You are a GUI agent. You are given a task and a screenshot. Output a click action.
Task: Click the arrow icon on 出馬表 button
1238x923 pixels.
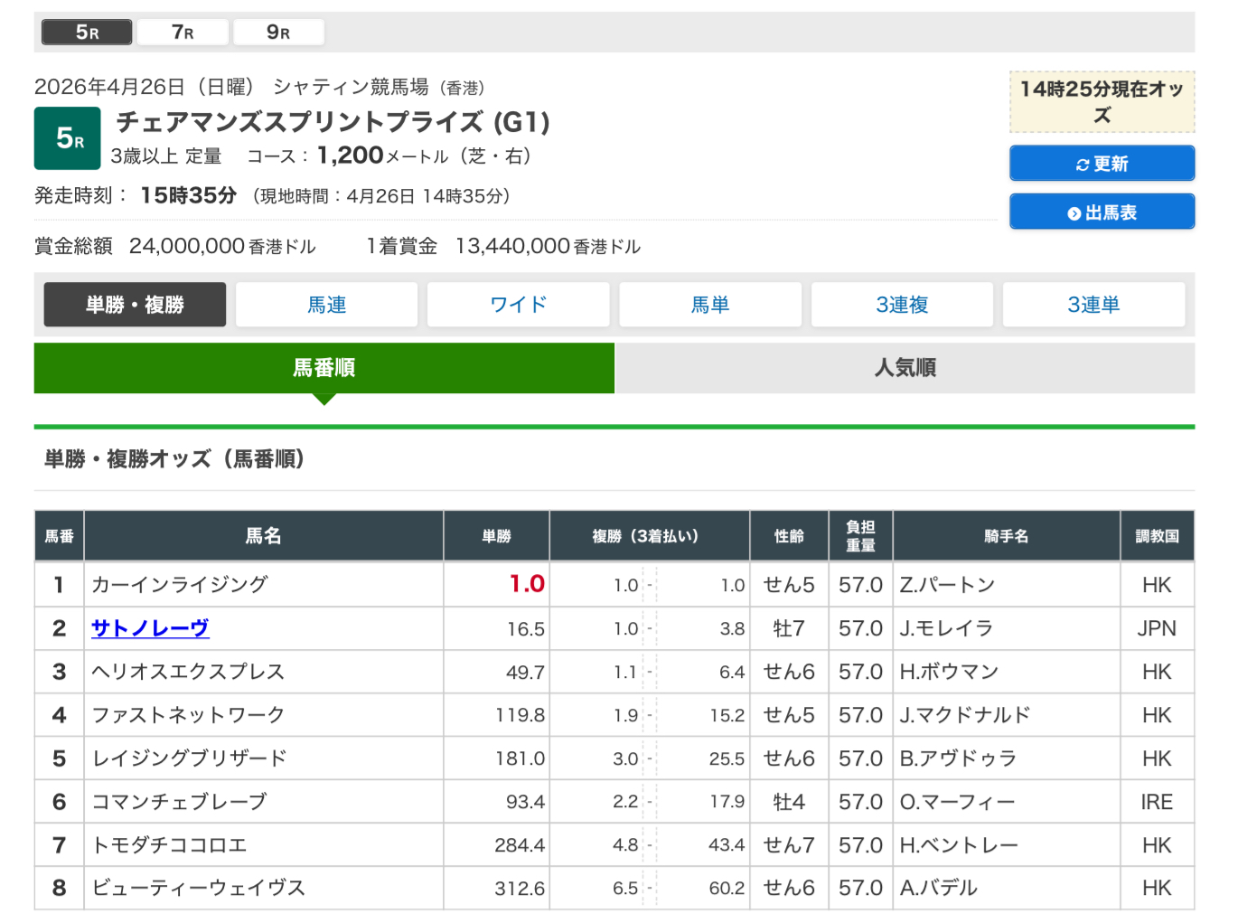1074,213
